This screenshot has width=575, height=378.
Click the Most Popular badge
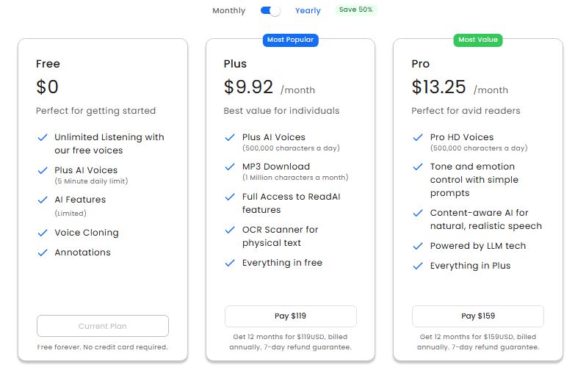pos(290,40)
